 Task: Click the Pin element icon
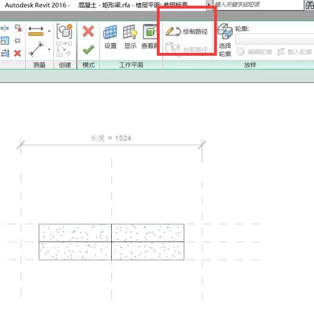click(x=18, y=41)
